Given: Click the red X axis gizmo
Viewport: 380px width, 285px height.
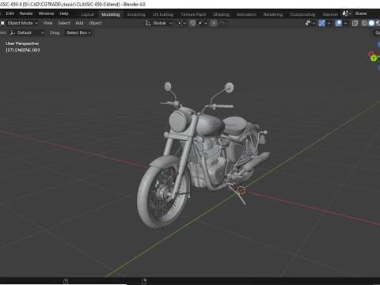Looking at the screenshot, I should coord(371,55).
